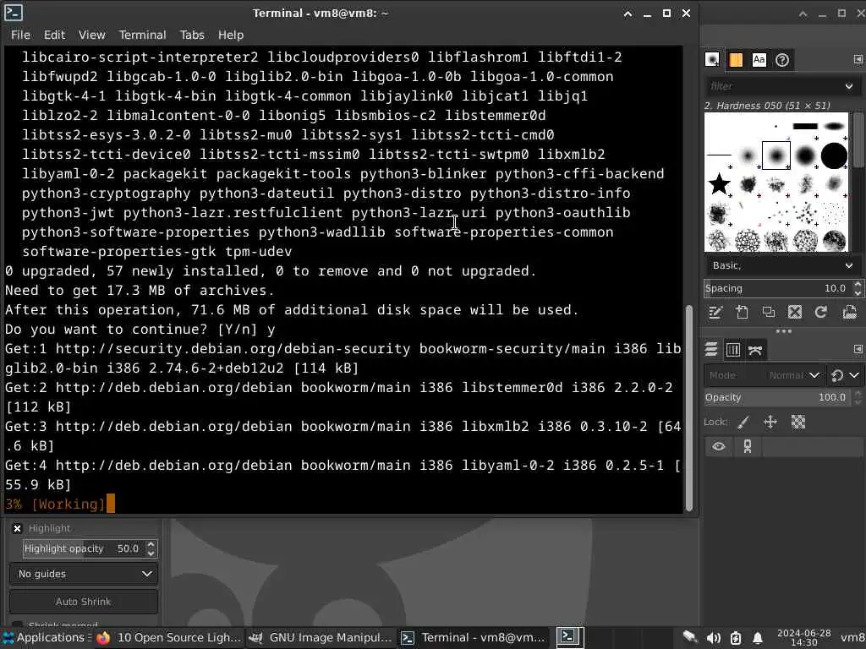The width and height of the screenshot is (866, 649).
Task: Open the layer mode group switcher dropdown
Action: (845, 375)
